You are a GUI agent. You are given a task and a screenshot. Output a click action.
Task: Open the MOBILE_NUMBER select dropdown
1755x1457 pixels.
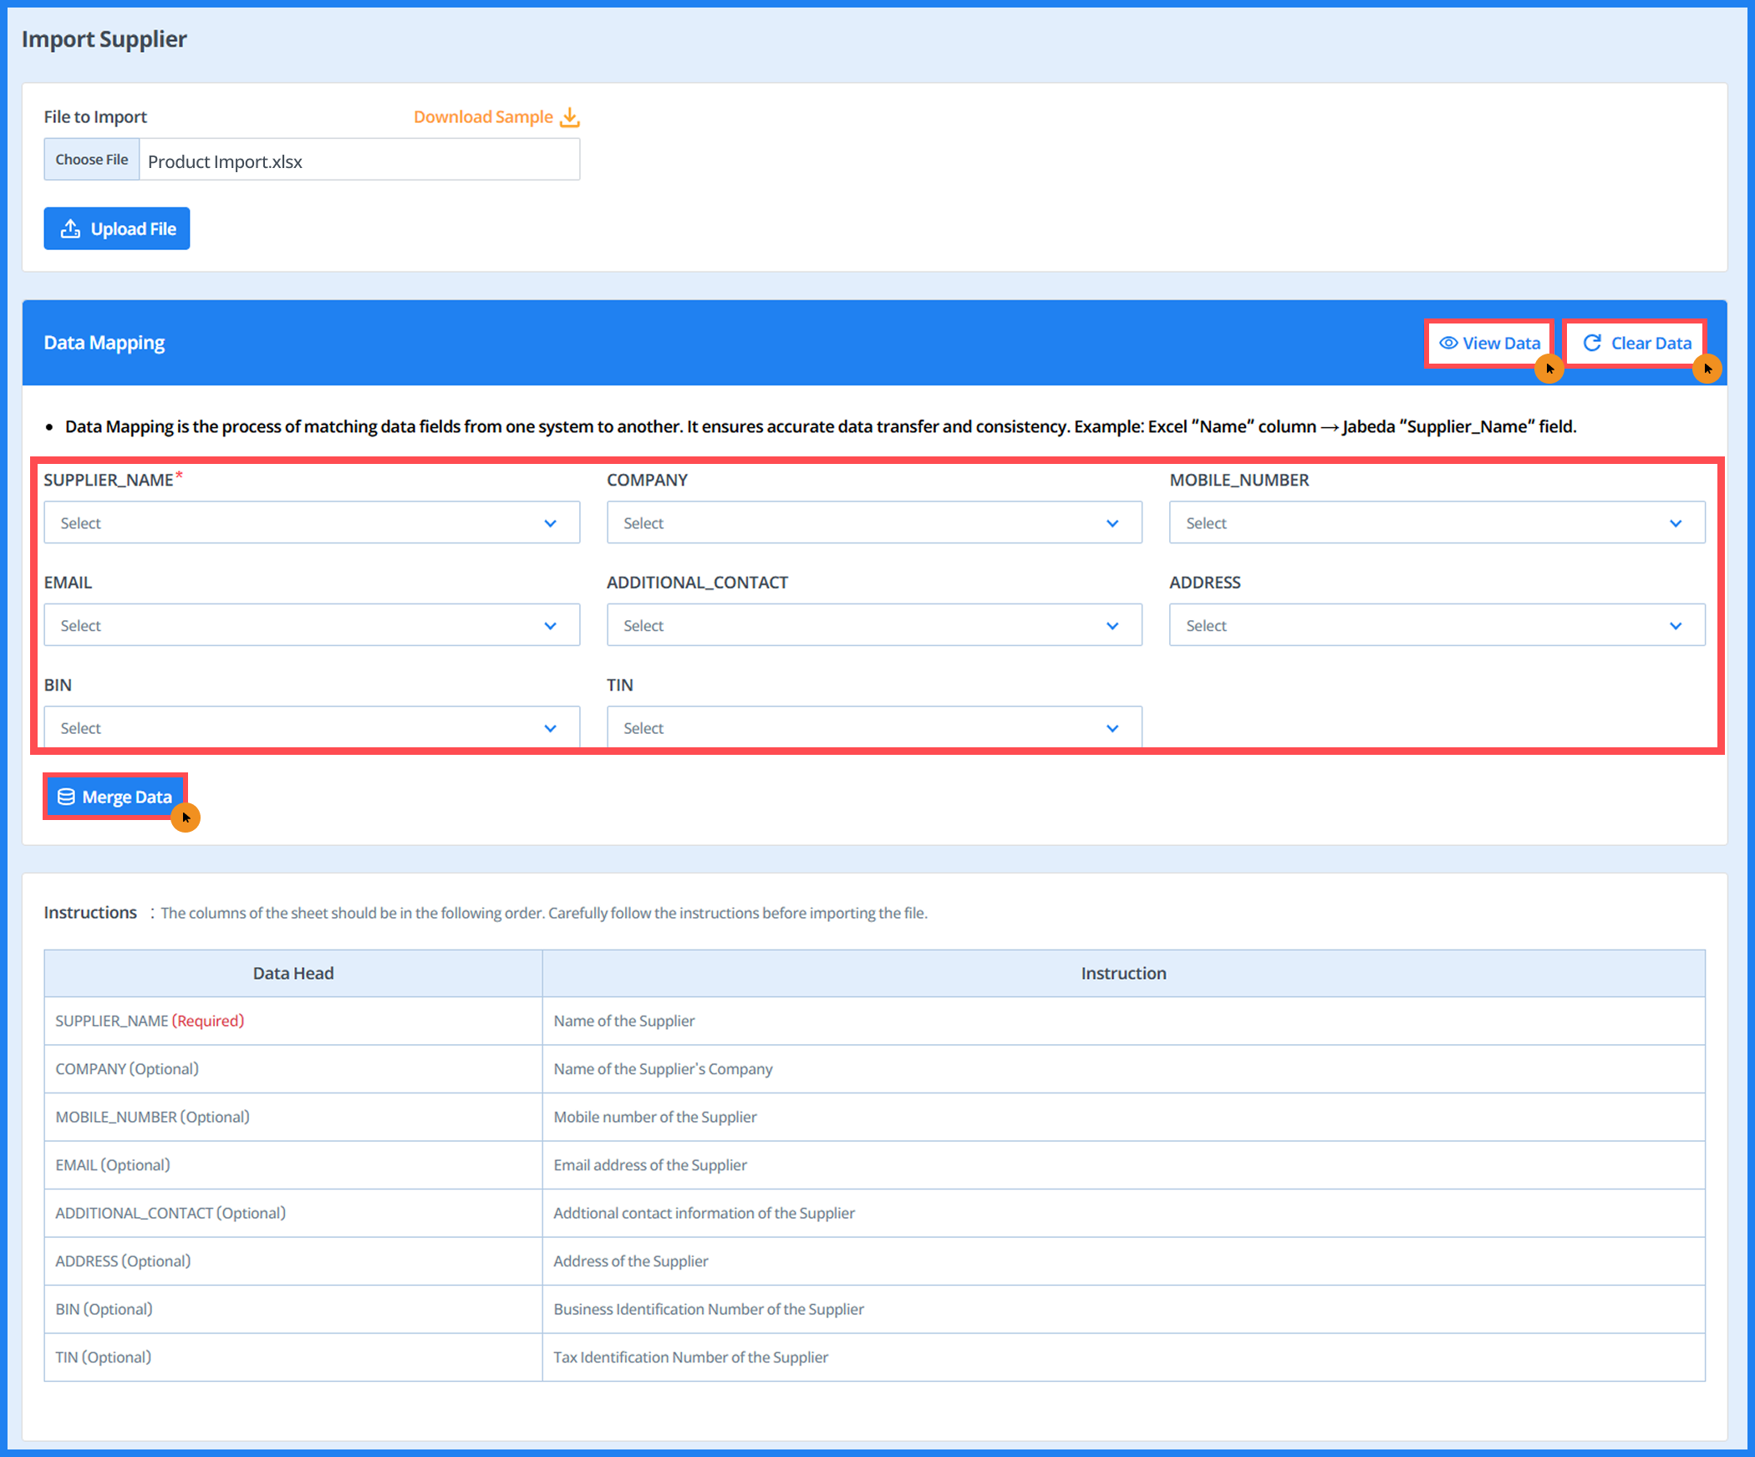point(1436,523)
